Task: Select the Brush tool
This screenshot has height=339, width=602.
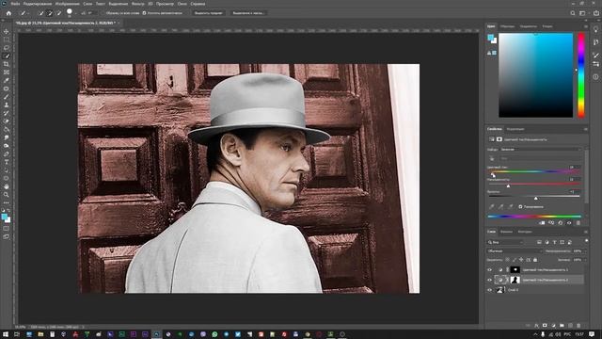Action: pos(7,97)
